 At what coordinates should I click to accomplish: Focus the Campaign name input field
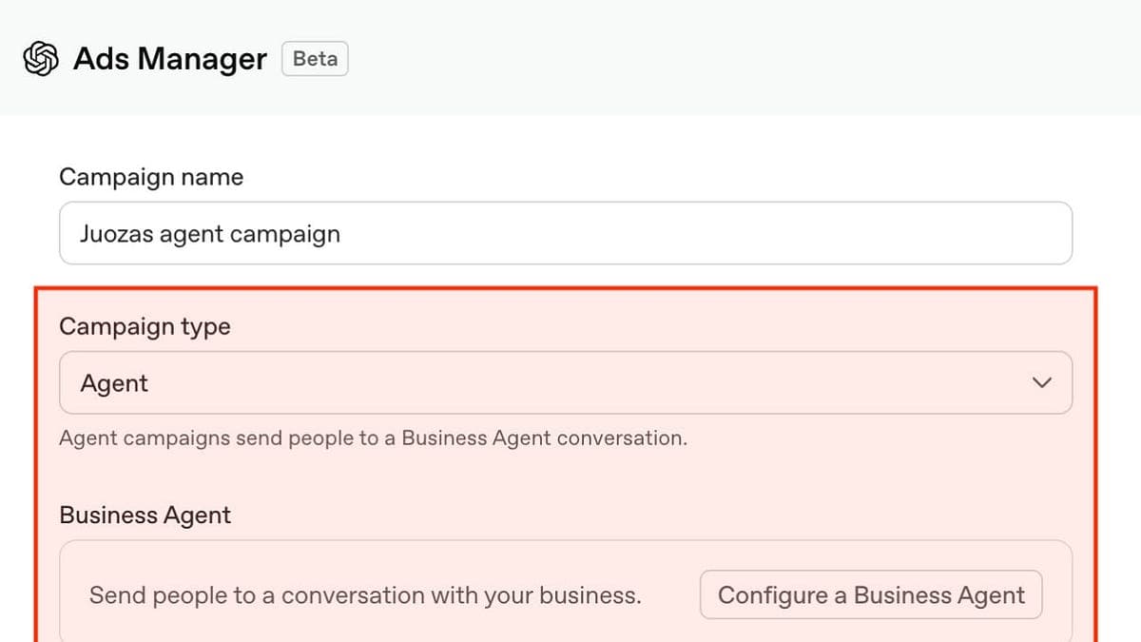click(566, 233)
